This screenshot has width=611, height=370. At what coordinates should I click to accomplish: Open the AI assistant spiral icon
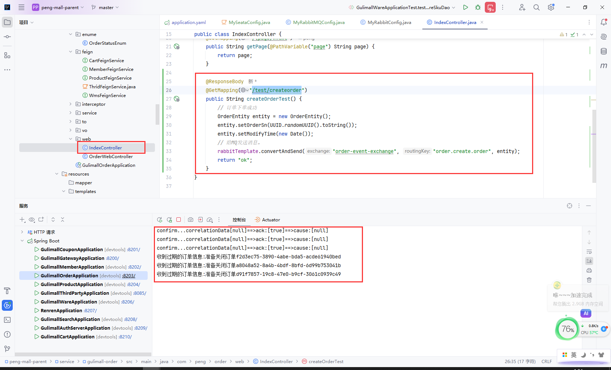click(x=604, y=37)
